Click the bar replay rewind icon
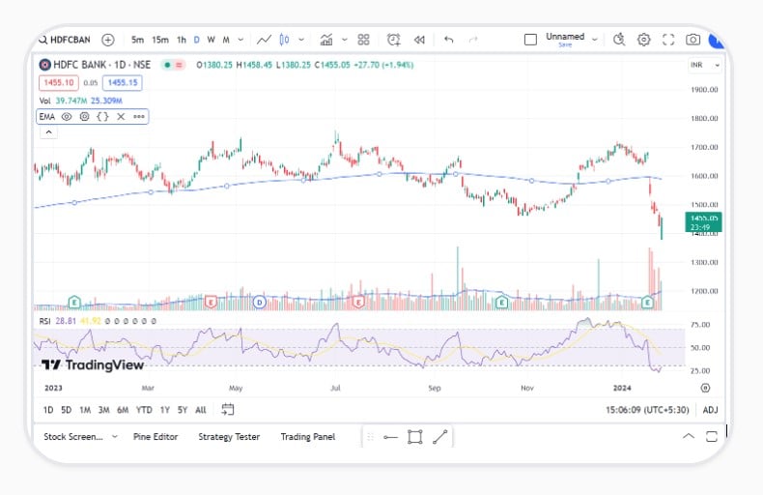The height and width of the screenshot is (495, 763). pos(419,40)
